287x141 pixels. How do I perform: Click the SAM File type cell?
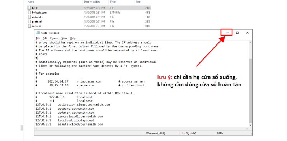[115, 13]
